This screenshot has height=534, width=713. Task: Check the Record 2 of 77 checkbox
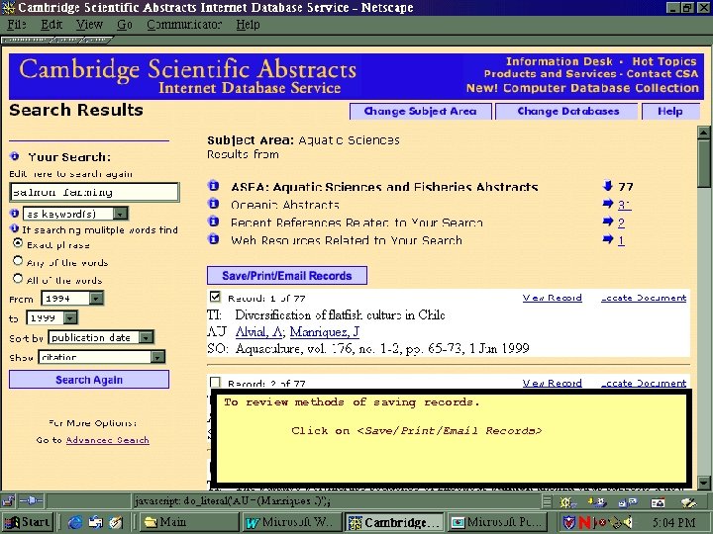215,383
